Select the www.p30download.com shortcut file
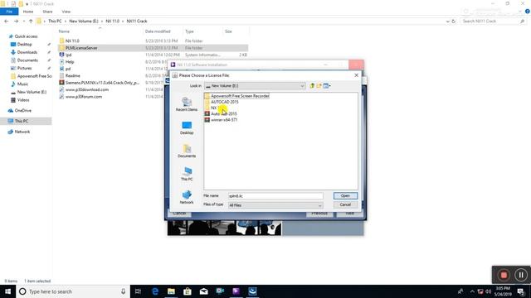The image size is (531, 298). point(84,89)
